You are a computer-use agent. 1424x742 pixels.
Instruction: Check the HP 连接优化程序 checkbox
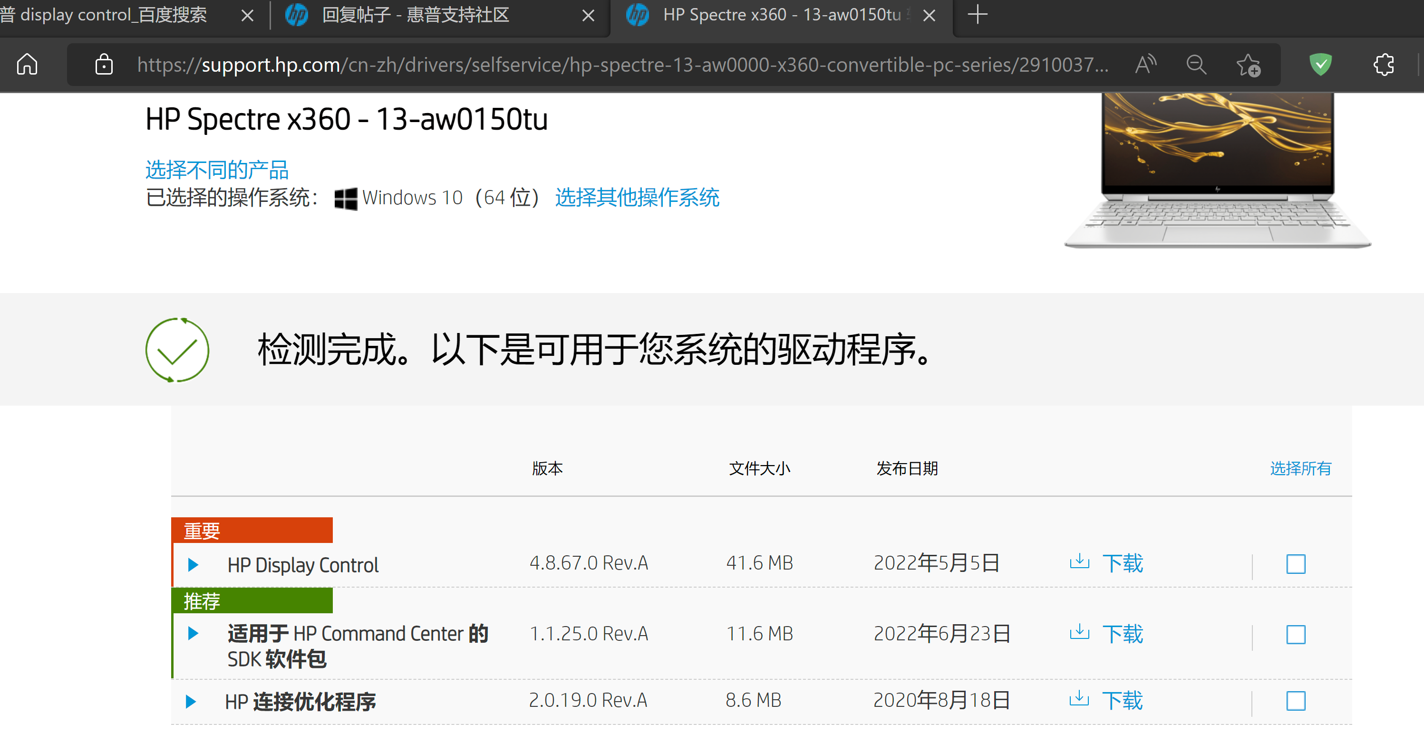[x=1296, y=701]
